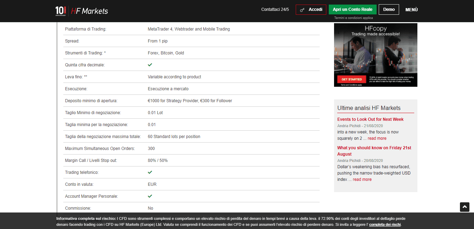This screenshot has width=474, height=229.
Task: Click the Forex, Bitcoin, Gold value
Action: 166,53
